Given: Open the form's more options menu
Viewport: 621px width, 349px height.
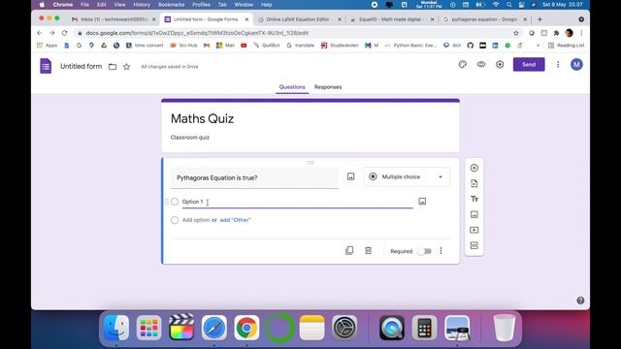Looking at the screenshot, I should coord(558,65).
